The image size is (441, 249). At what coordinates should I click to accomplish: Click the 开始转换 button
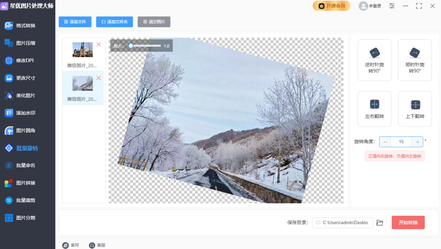click(x=408, y=223)
